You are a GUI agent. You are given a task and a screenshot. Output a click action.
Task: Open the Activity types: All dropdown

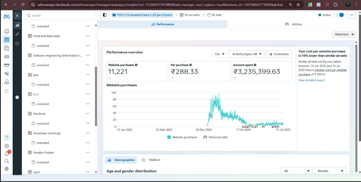coord(246,54)
